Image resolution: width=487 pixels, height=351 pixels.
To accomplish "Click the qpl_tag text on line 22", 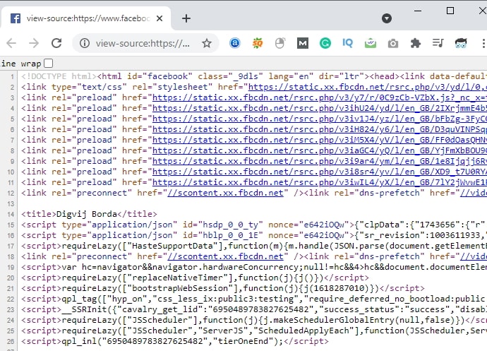I will [x=79, y=299].
